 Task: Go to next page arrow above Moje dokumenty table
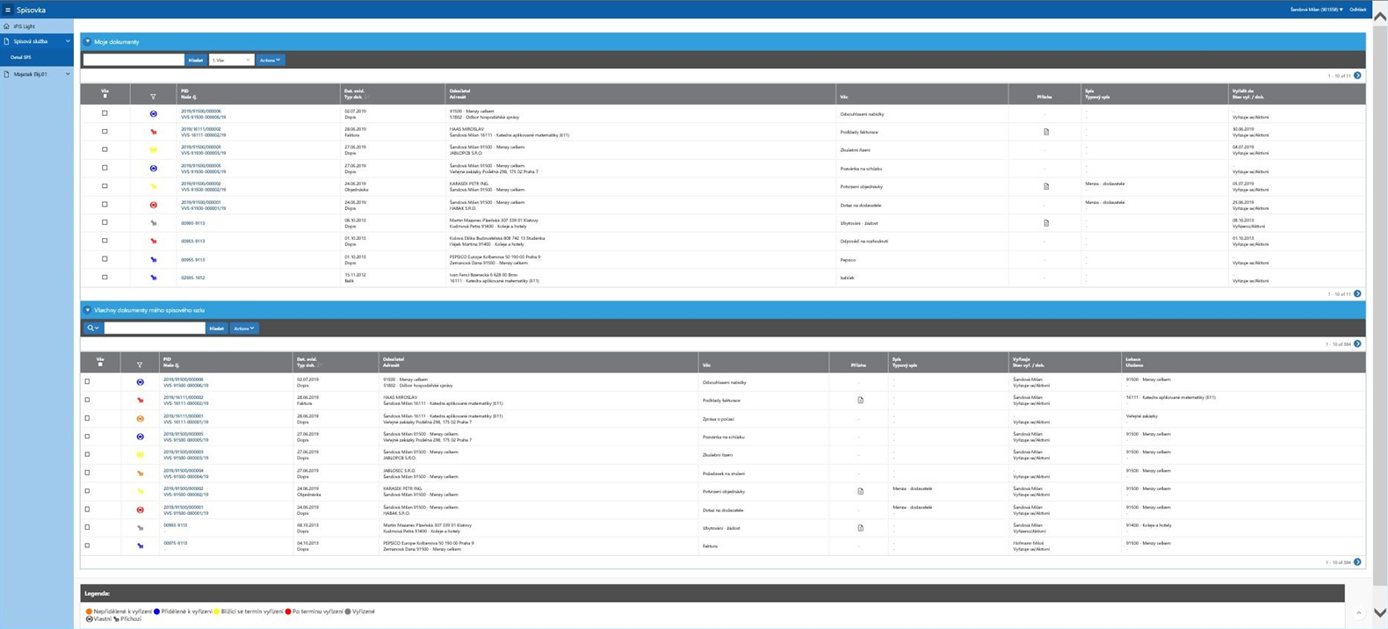(x=1357, y=76)
